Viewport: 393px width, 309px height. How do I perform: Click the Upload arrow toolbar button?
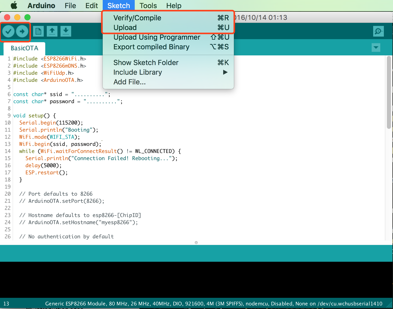tap(22, 31)
